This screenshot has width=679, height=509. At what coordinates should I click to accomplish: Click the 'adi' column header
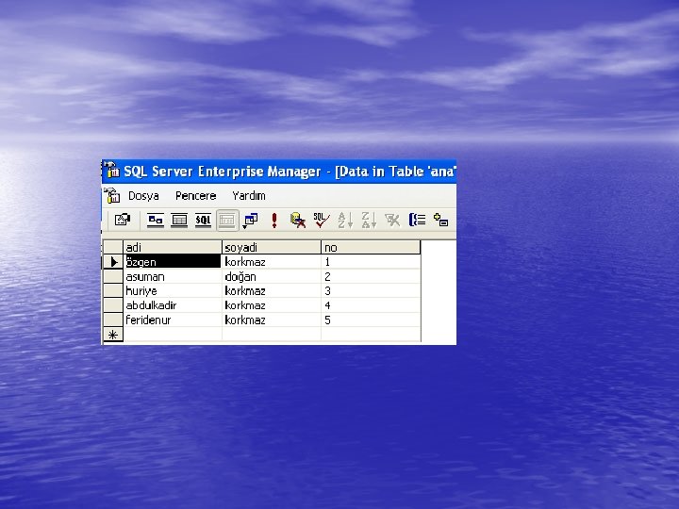173,247
